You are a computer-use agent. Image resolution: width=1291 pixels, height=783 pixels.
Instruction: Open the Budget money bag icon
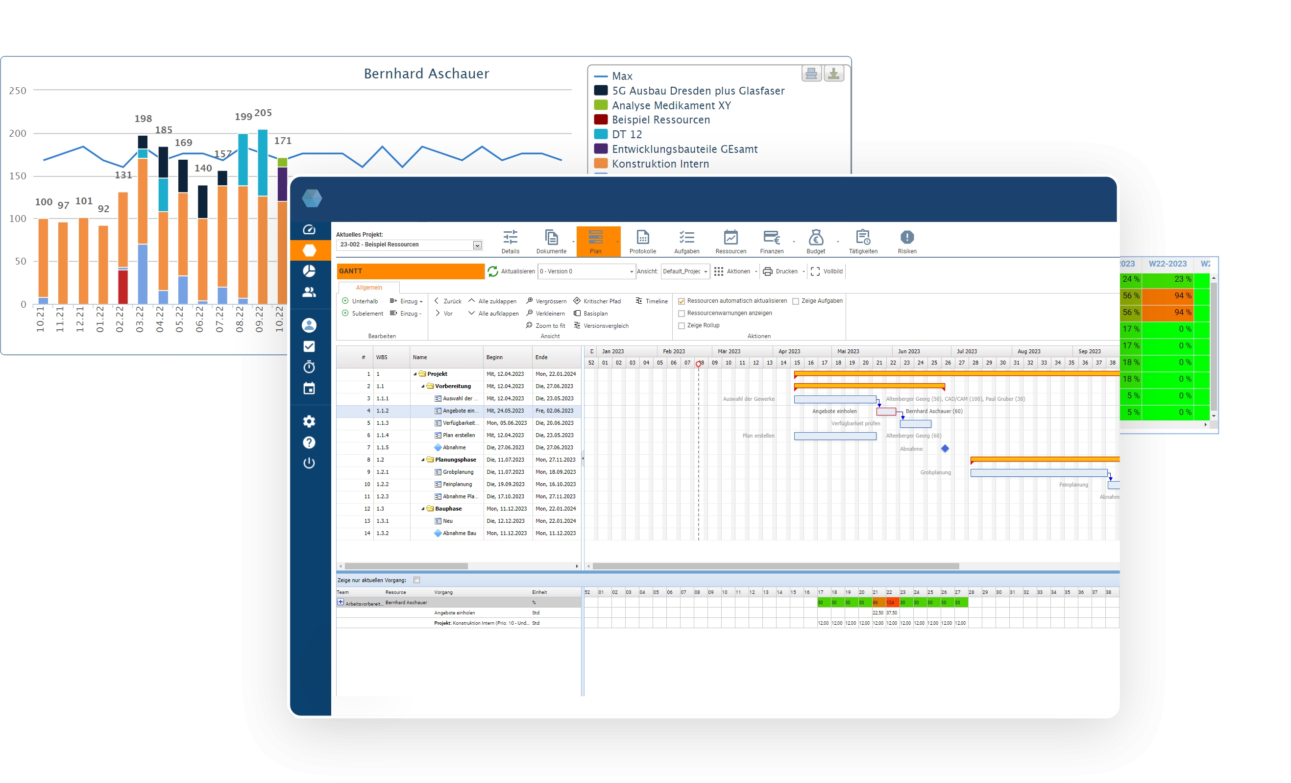pyautogui.click(x=815, y=238)
